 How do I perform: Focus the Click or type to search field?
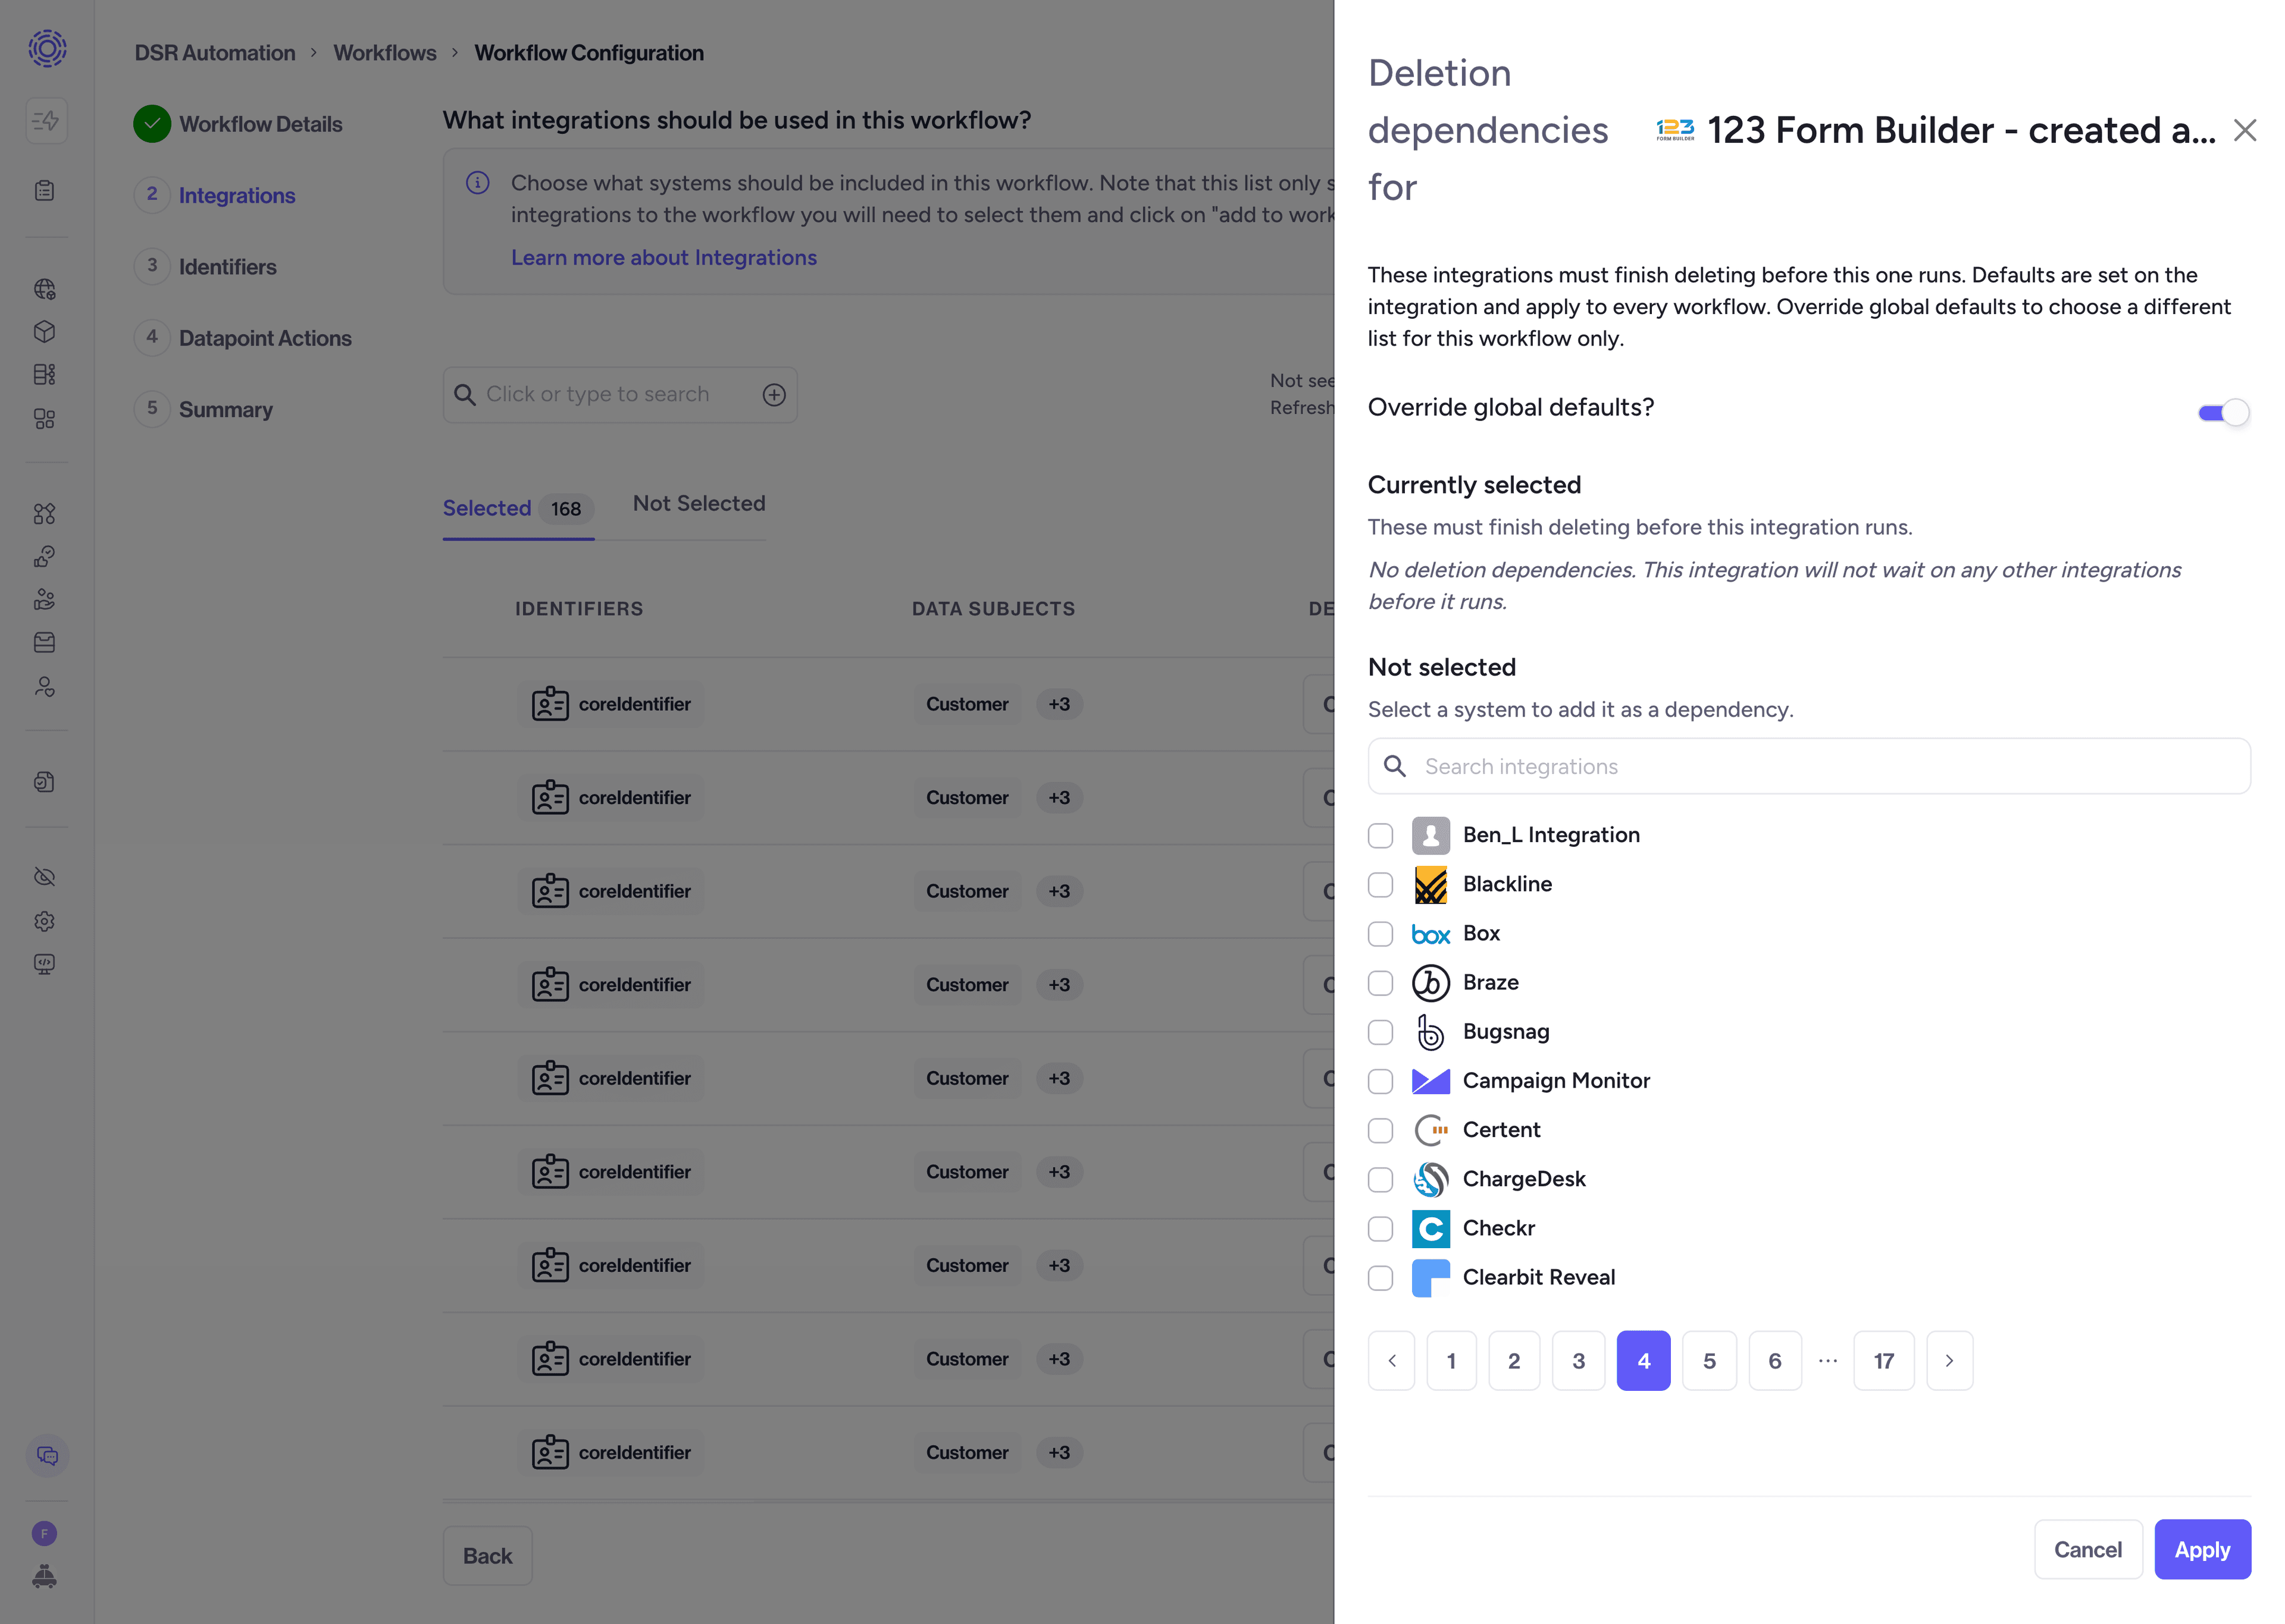[x=620, y=395]
